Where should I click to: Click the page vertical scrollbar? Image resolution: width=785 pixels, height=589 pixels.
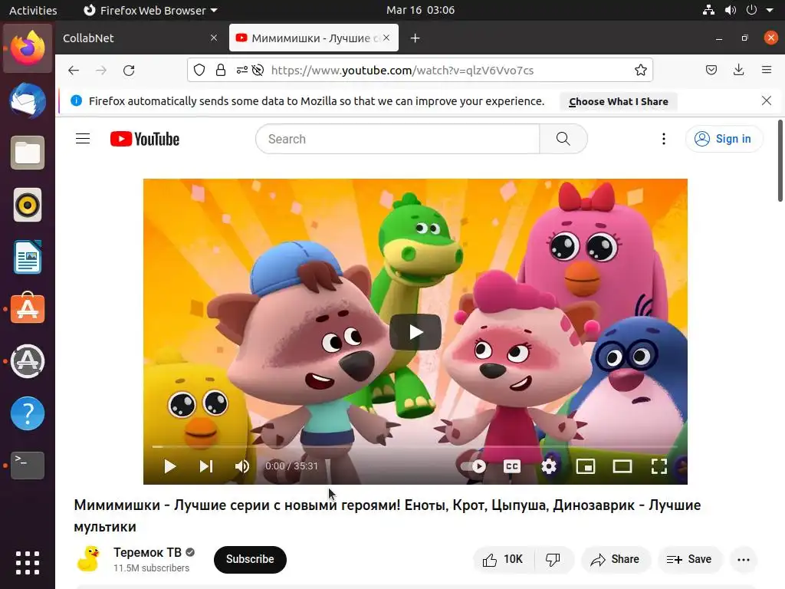(x=780, y=160)
